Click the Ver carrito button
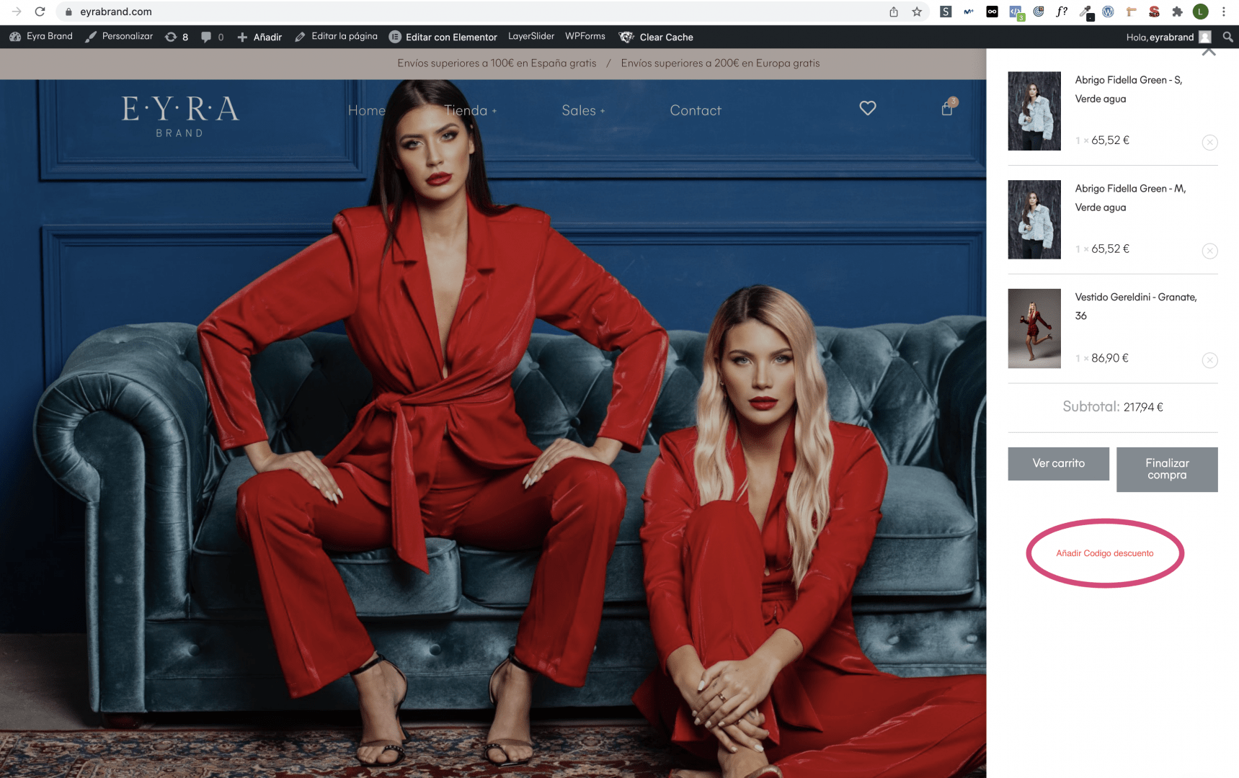This screenshot has width=1239, height=778. click(x=1058, y=463)
